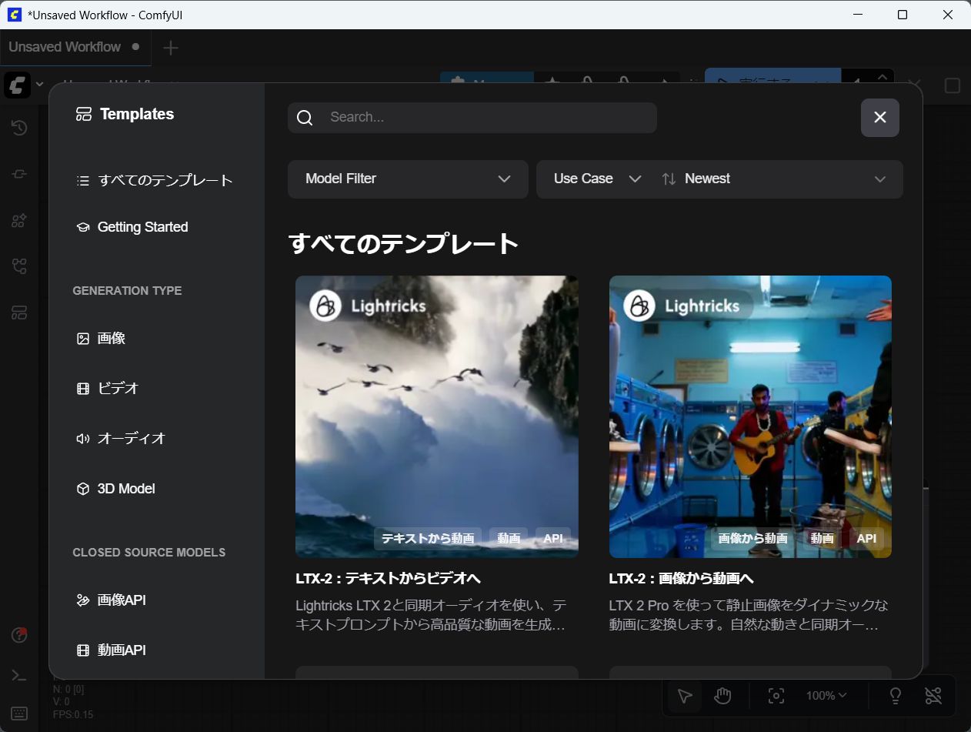Open LTX-2 画像から動画へ template thumbnail
Screen dimensions: 971x732
pos(750,416)
